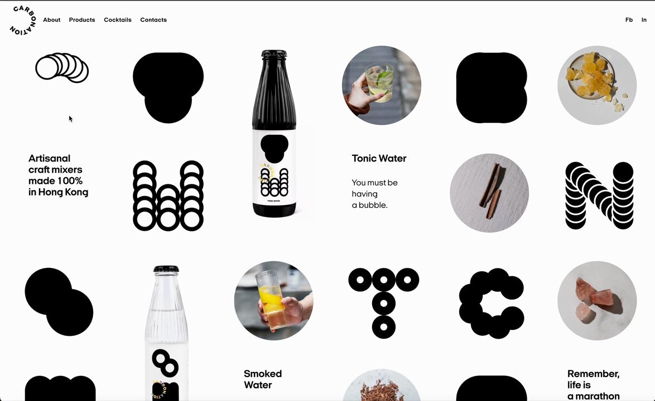
Task: Open the Fb social link
Action: click(629, 19)
